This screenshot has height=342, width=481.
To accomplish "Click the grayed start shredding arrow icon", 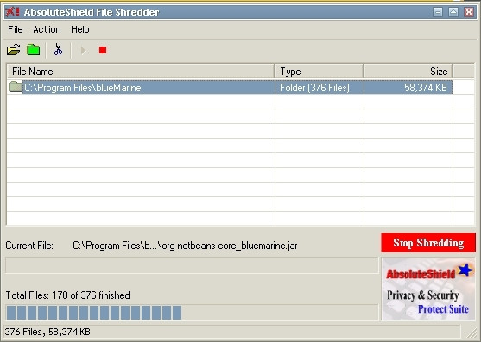I will (83, 50).
